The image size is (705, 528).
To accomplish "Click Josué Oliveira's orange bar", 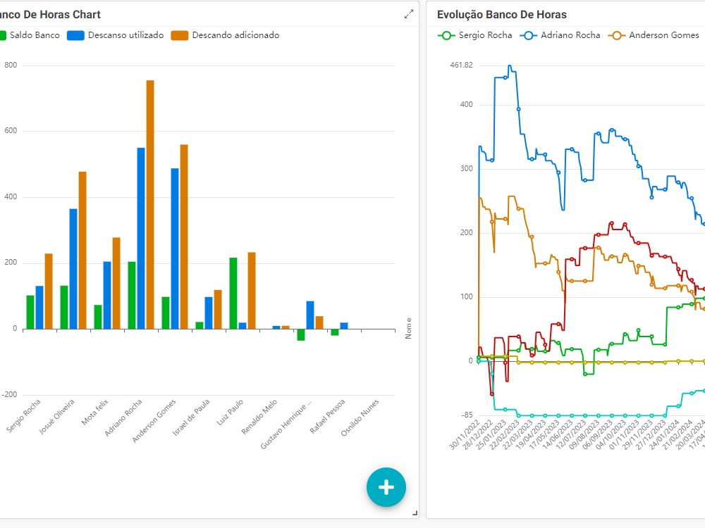I will [x=82, y=251].
